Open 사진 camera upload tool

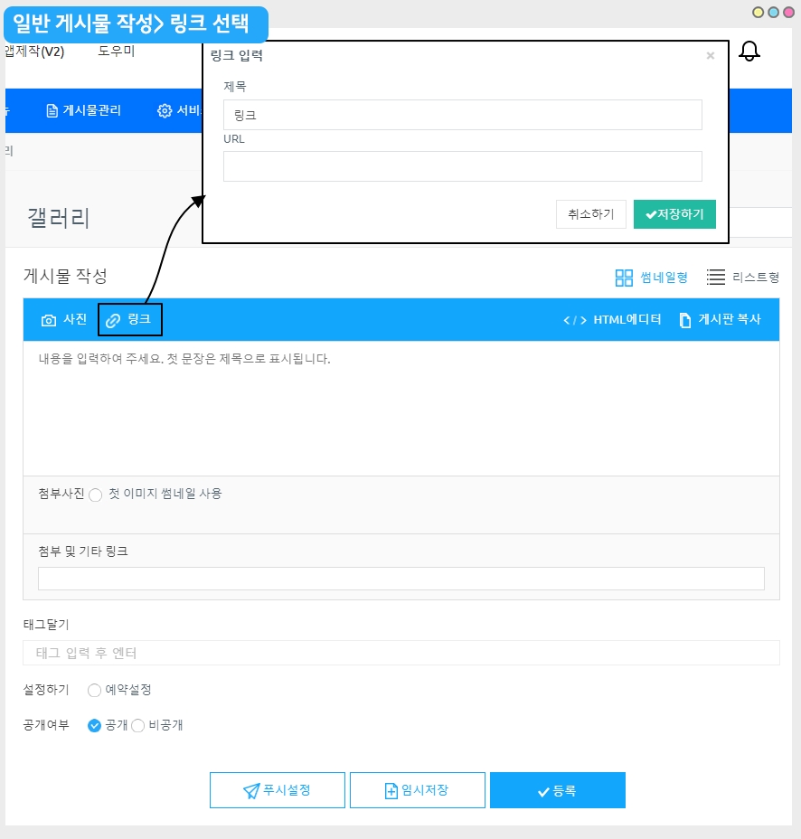pos(63,319)
